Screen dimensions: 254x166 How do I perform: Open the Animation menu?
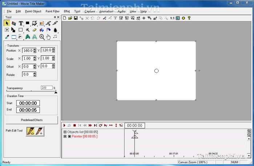(106, 11)
